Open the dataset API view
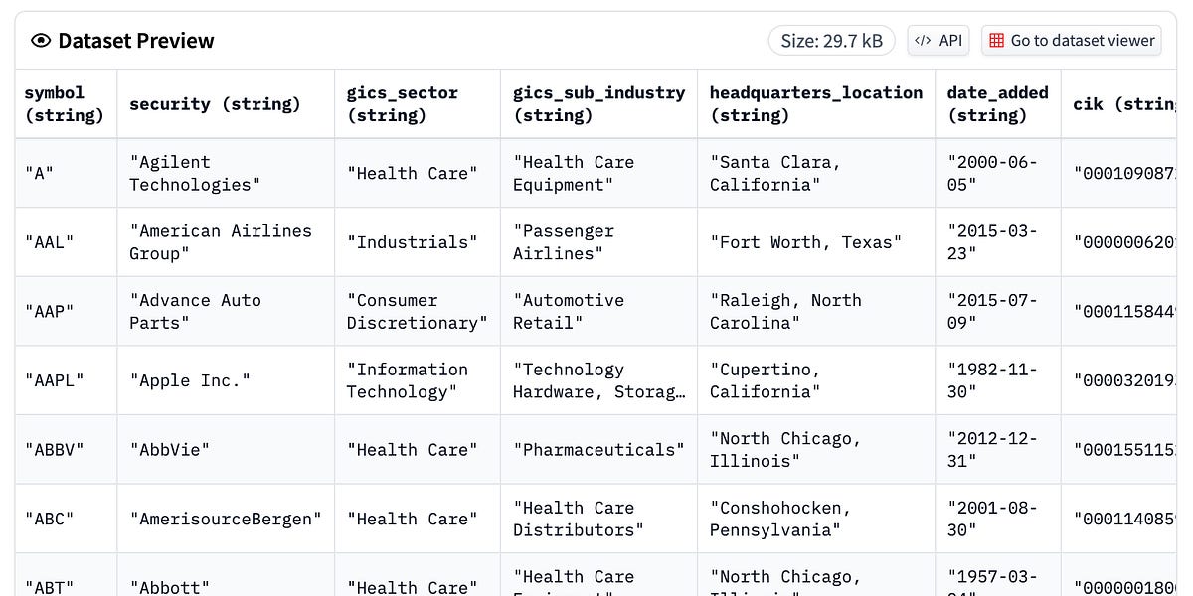This screenshot has width=1193, height=596. [x=938, y=40]
